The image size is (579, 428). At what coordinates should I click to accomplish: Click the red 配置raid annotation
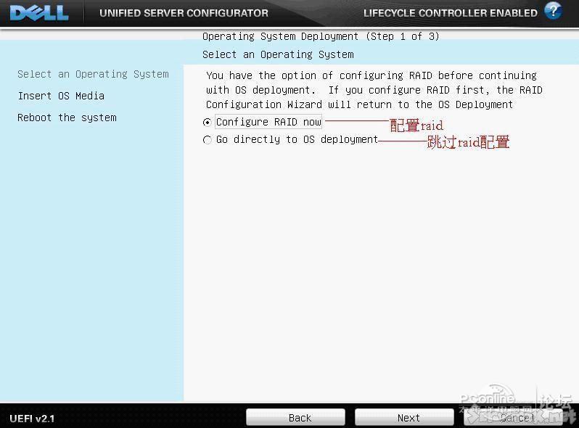pos(416,125)
